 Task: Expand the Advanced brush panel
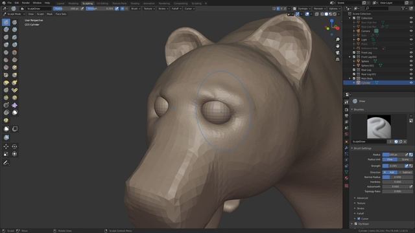(x=362, y=198)
